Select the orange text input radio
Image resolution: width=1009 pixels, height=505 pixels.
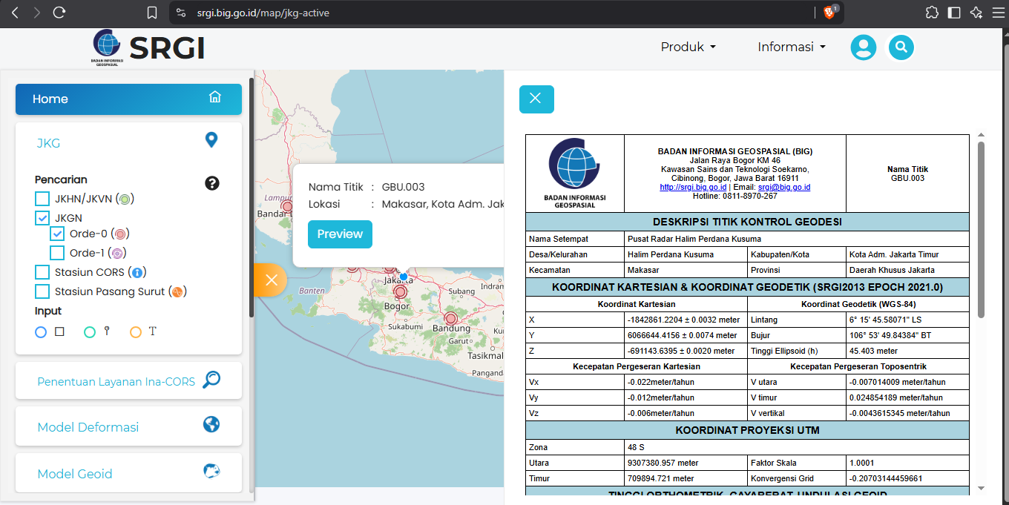136,332
